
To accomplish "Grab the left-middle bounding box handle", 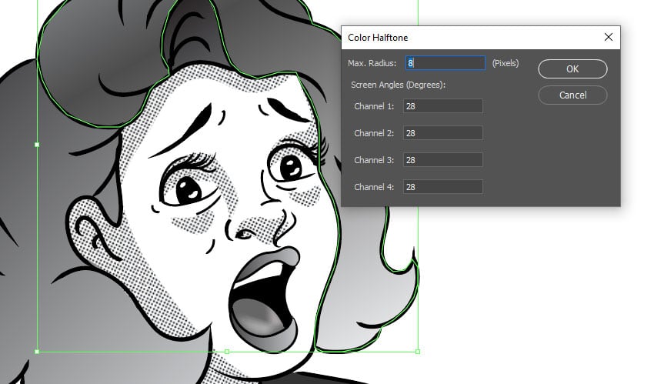I will coord(37,144).
